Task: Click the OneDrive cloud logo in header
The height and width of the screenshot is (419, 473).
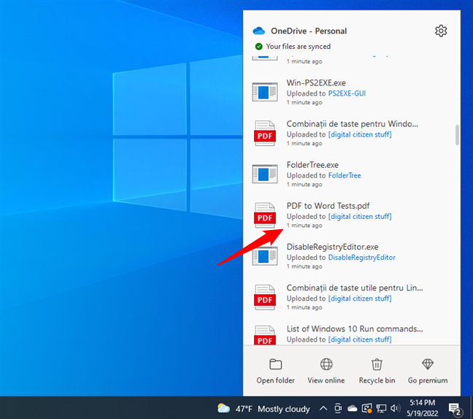Action: [x=259, y=31]
